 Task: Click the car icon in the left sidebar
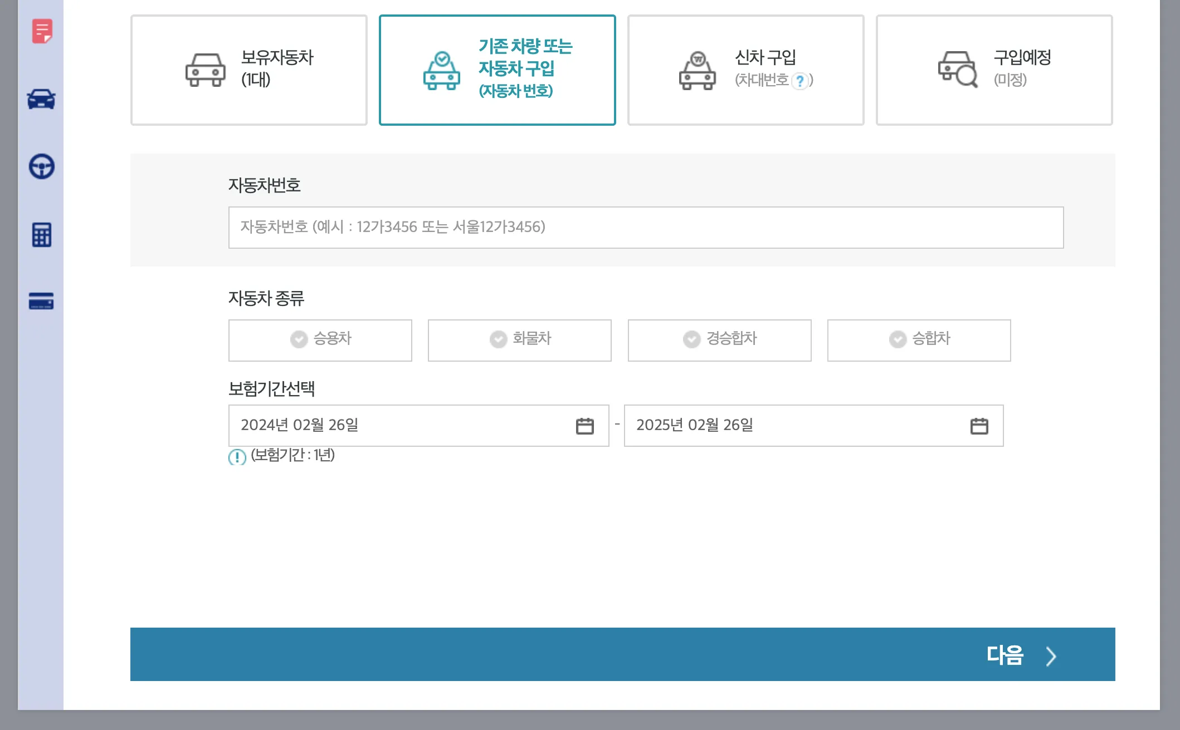point(41,100)
